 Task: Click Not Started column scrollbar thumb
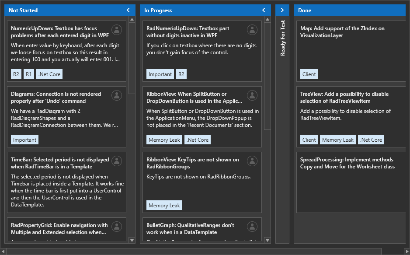coord(132,58)
